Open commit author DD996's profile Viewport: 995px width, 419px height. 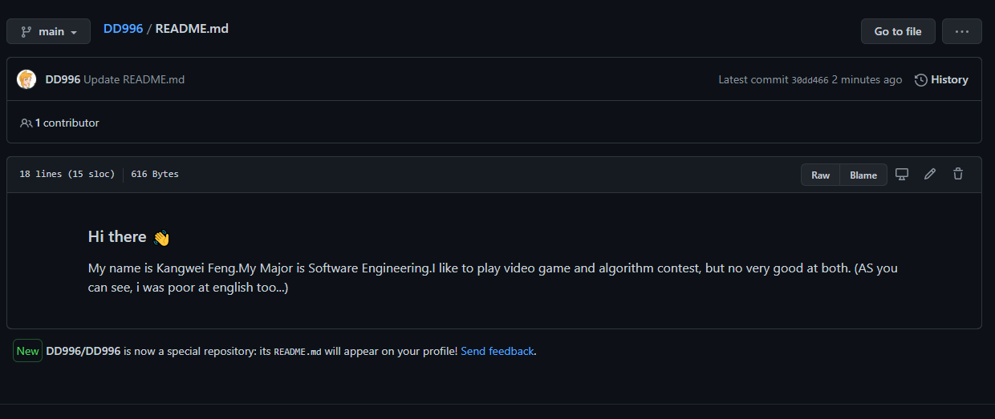tap(63, 79)
